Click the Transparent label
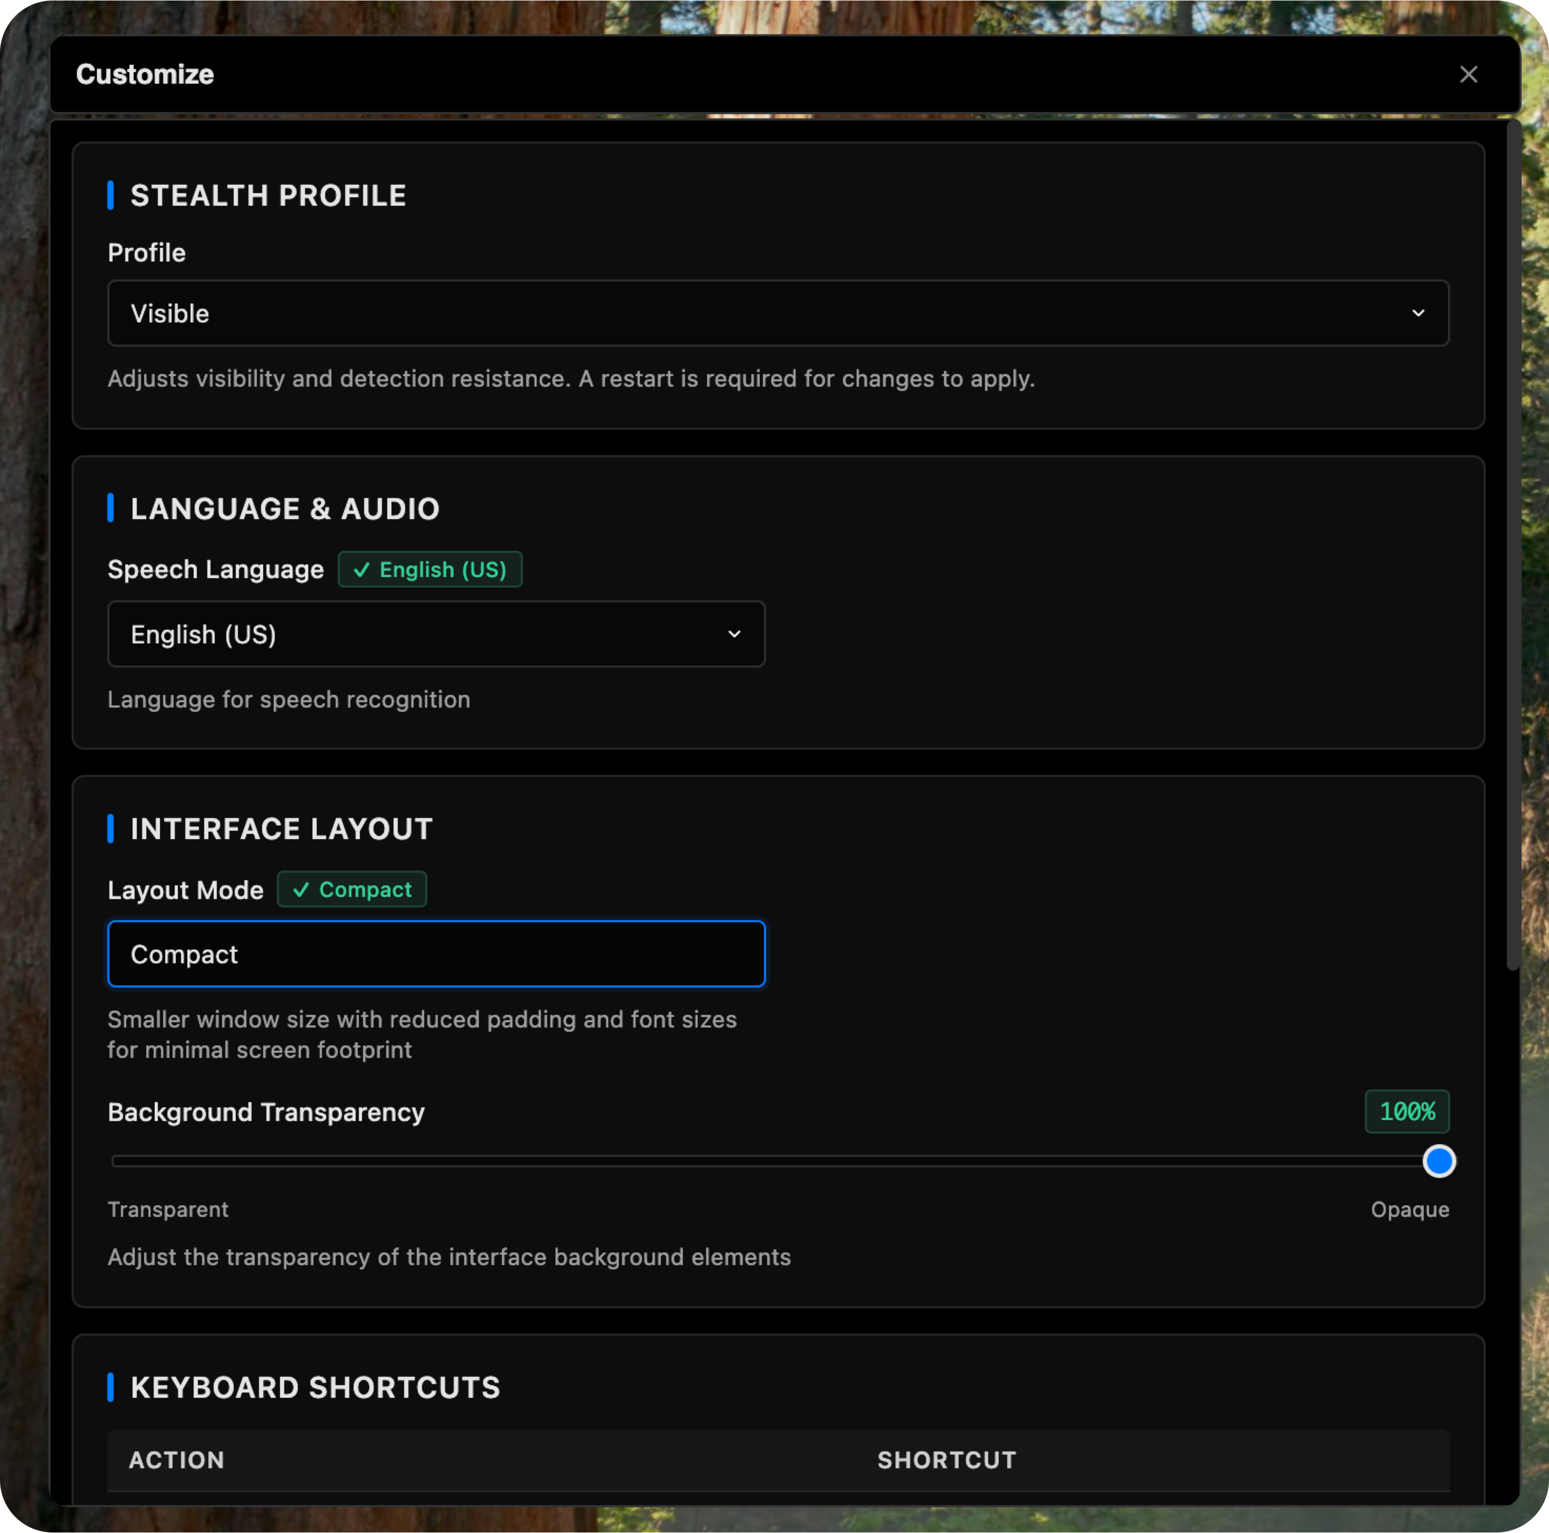This screenshot has width=1549, height=1533. (x=167, y=1209)
